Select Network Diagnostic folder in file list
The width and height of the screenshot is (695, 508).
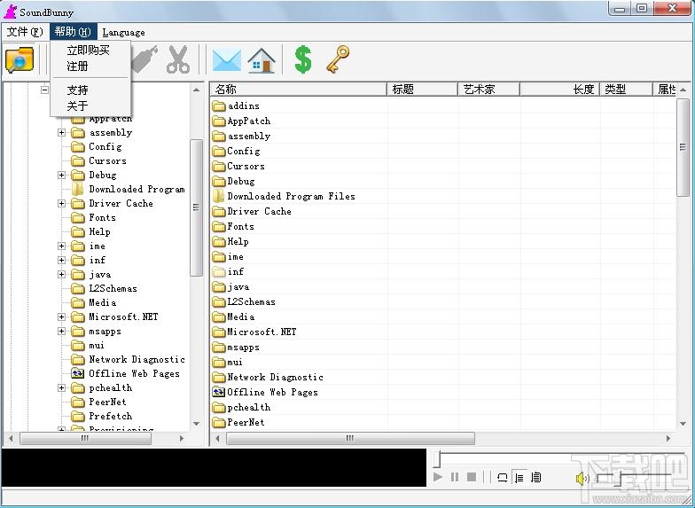[x=275, y=378]
